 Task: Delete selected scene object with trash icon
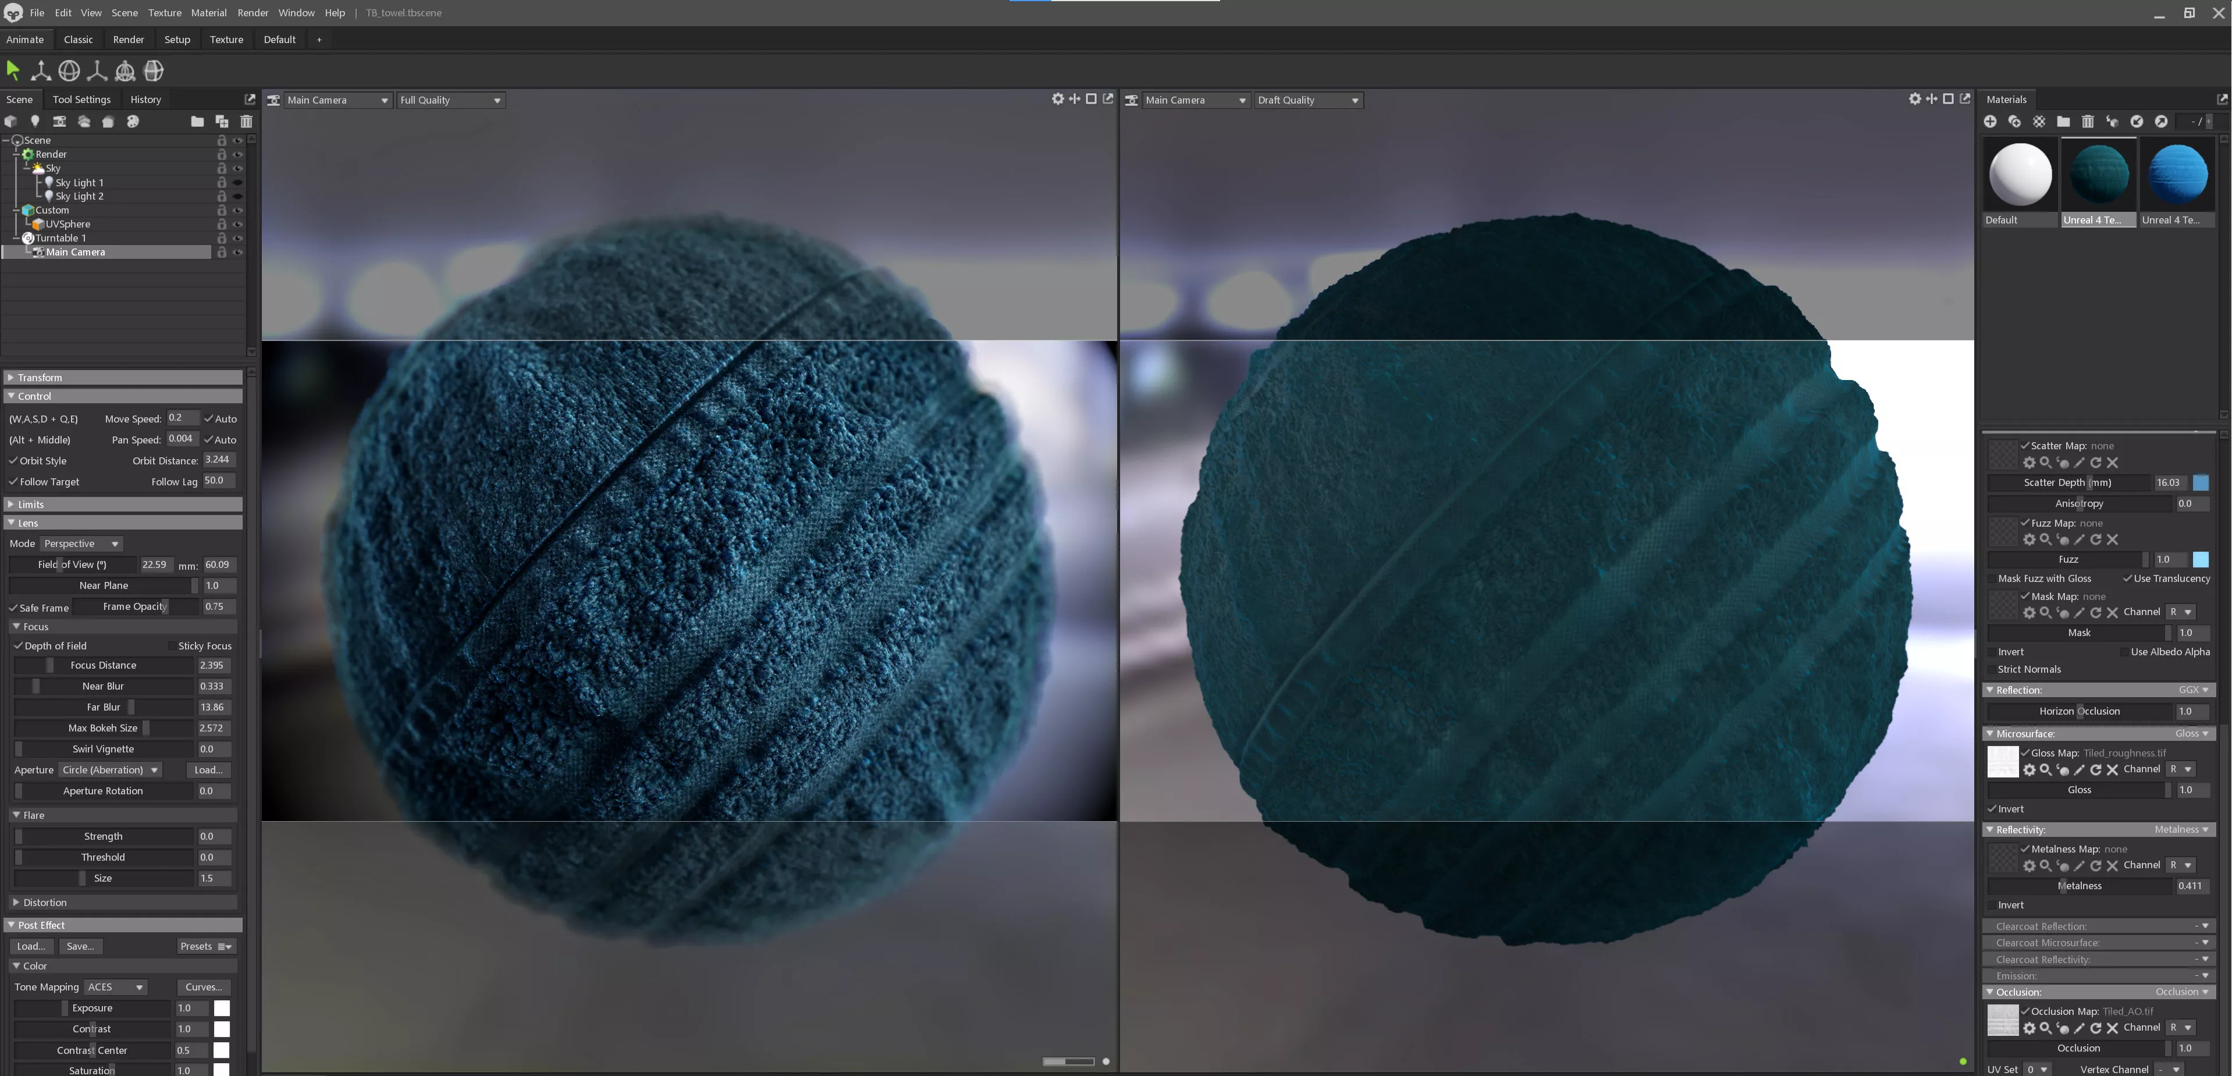point(246,121)
